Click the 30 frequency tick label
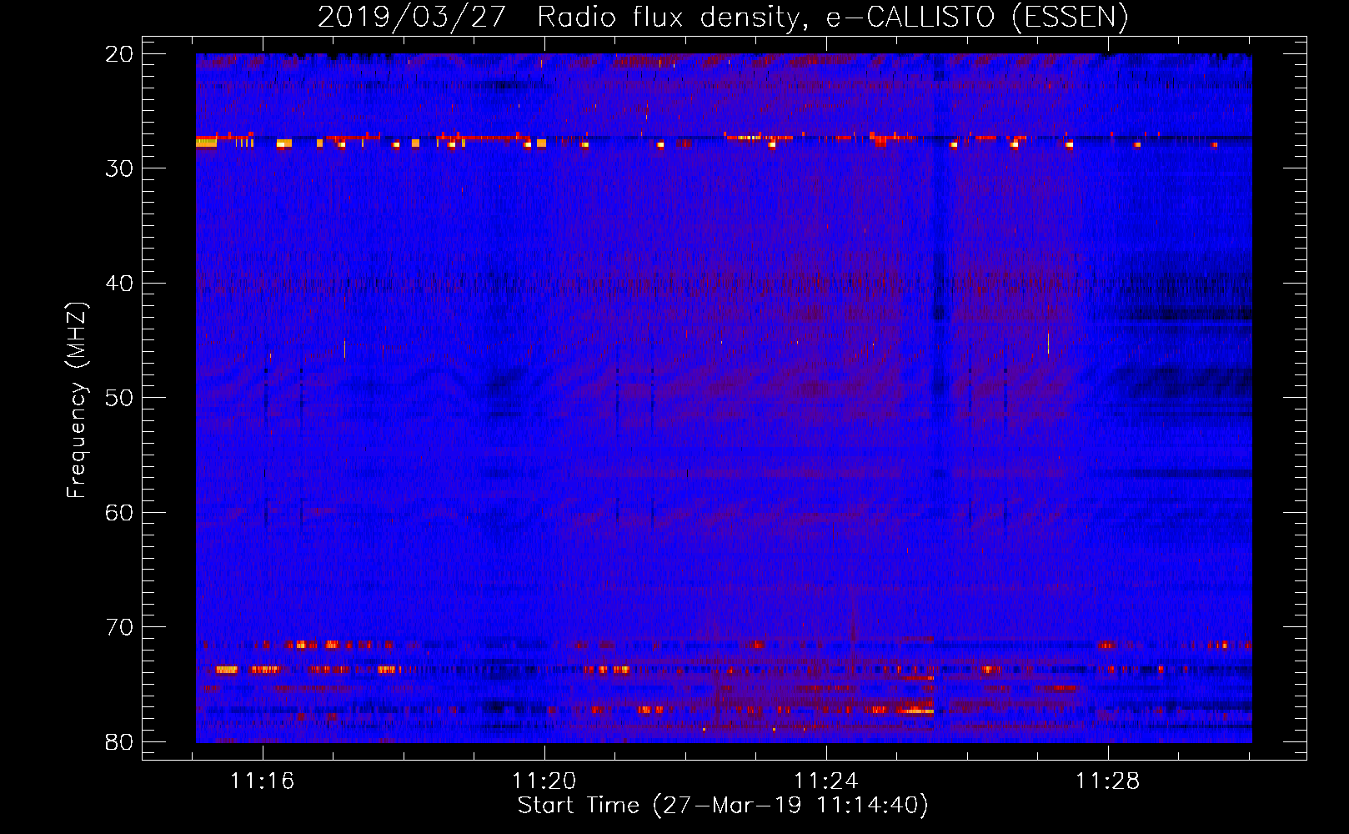Viewport: 1349px width, 834px height. click(120, 168)
